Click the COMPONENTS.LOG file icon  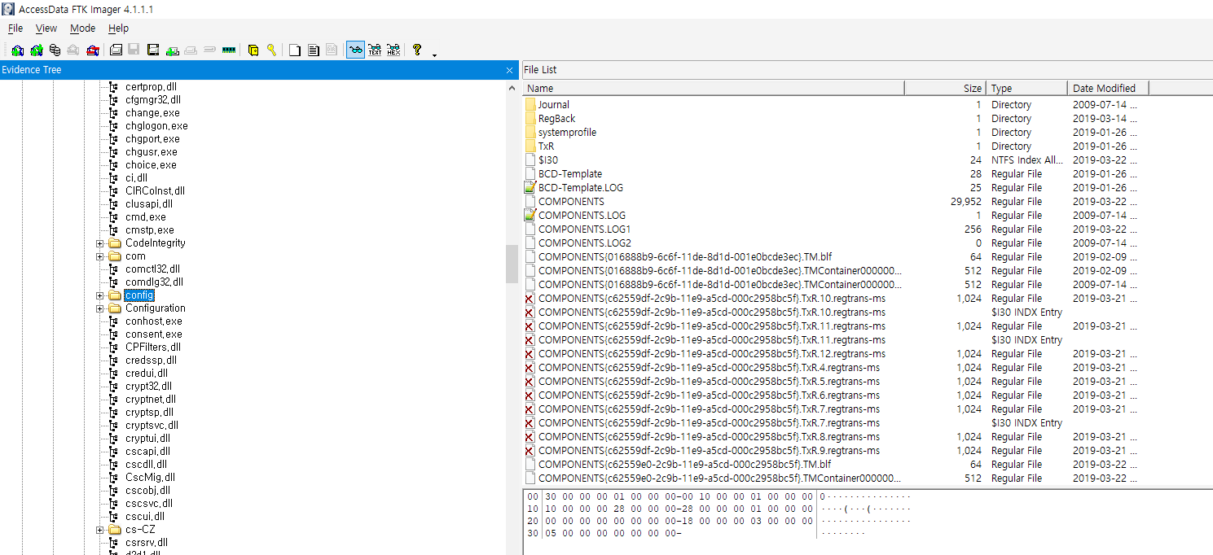530,216
